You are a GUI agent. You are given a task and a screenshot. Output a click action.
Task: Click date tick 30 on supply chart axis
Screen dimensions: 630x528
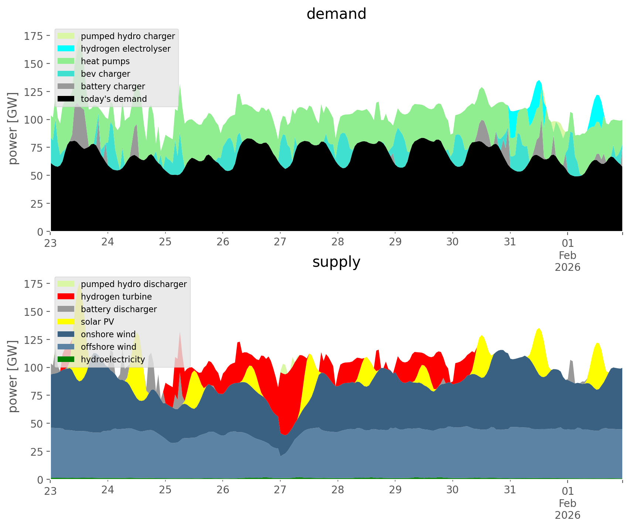click(x=452, y=490)
